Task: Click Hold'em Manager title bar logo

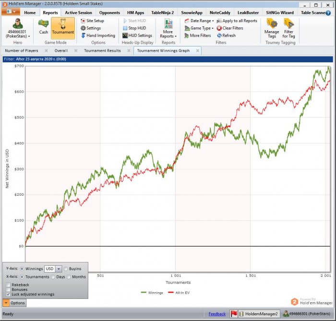Action: 5,4
